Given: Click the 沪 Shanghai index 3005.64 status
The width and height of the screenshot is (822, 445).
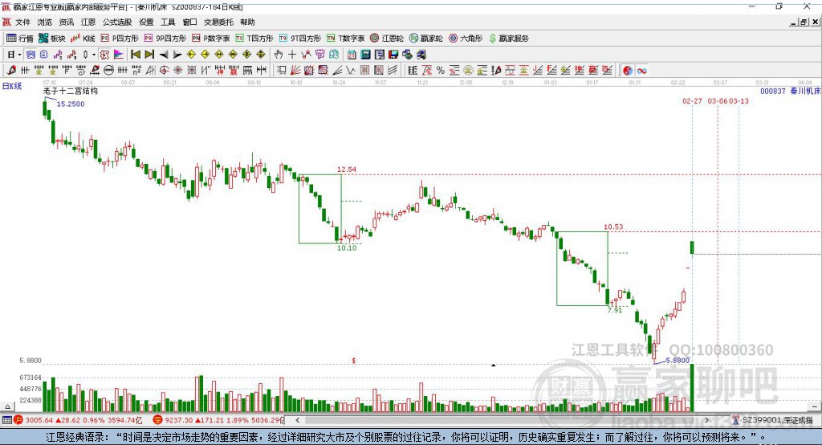Looking at the screenshot, I should click(x=78, y=420).
